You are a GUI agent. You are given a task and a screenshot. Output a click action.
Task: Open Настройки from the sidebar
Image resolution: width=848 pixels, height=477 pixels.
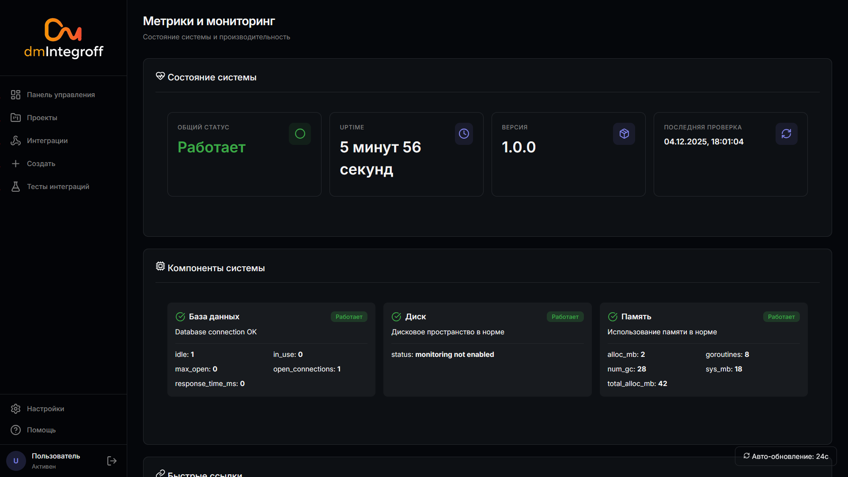click(45, 409)
